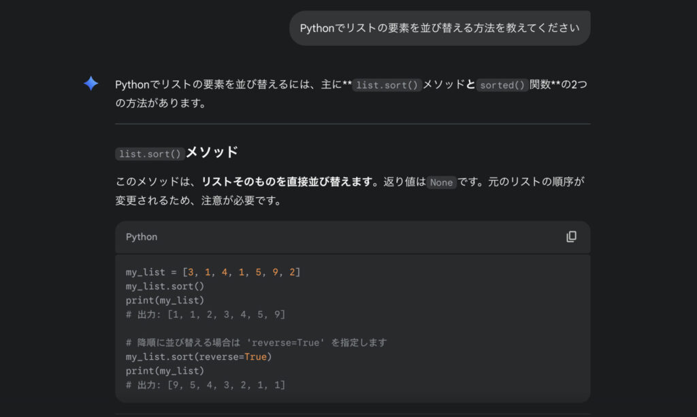Click the user's question bubble about sorting lists

coord(439,28)
